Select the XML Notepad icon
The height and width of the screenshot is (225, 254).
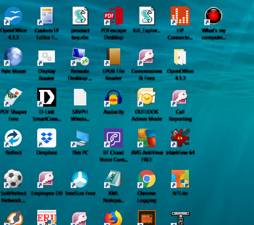click(x=113, y=179)
